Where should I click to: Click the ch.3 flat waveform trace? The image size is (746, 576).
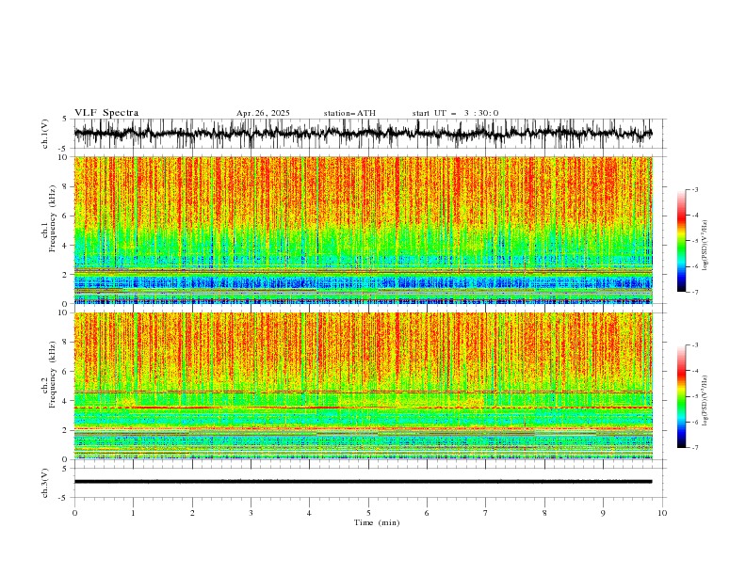pyautogui.click(x=363, y=482)
